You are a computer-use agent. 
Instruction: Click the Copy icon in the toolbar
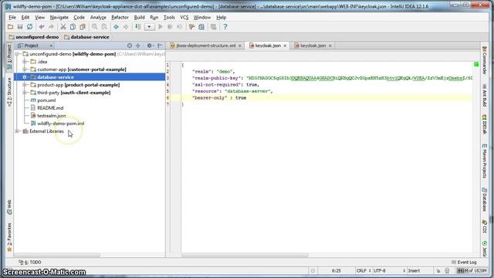(73, 27)
